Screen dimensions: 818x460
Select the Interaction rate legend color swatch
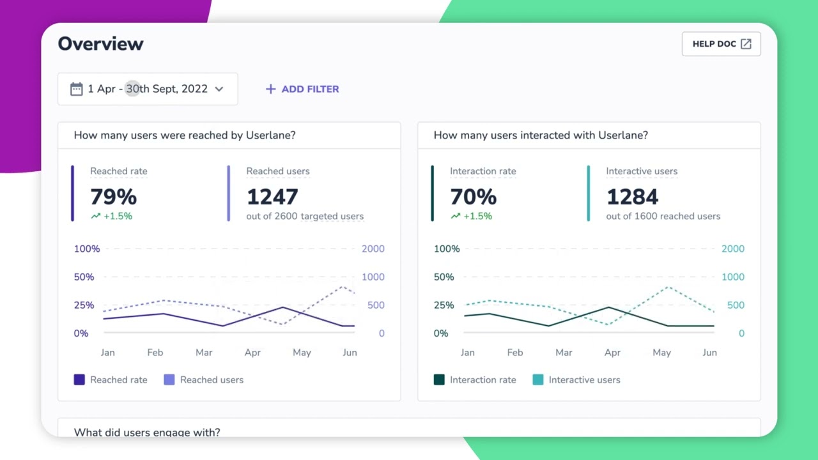pos(439,379)
